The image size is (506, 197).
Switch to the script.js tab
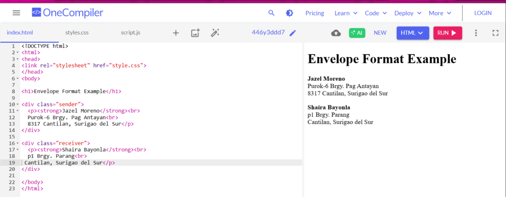point(130,33)
